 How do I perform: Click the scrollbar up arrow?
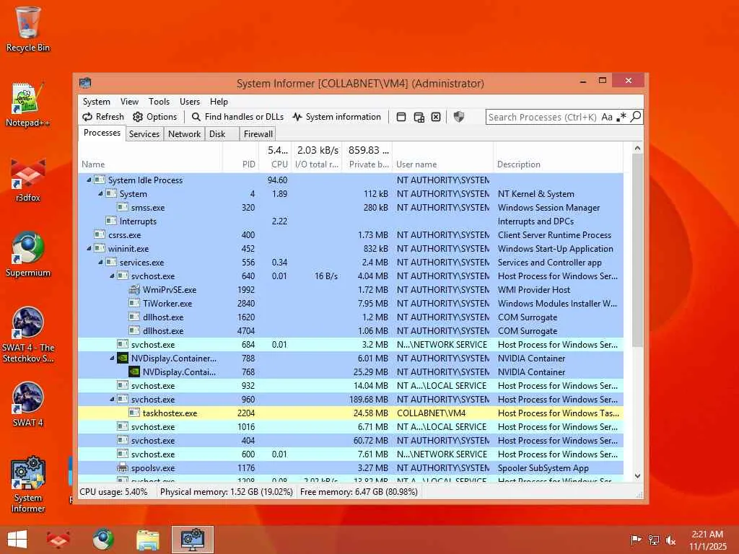click(637, 149)
